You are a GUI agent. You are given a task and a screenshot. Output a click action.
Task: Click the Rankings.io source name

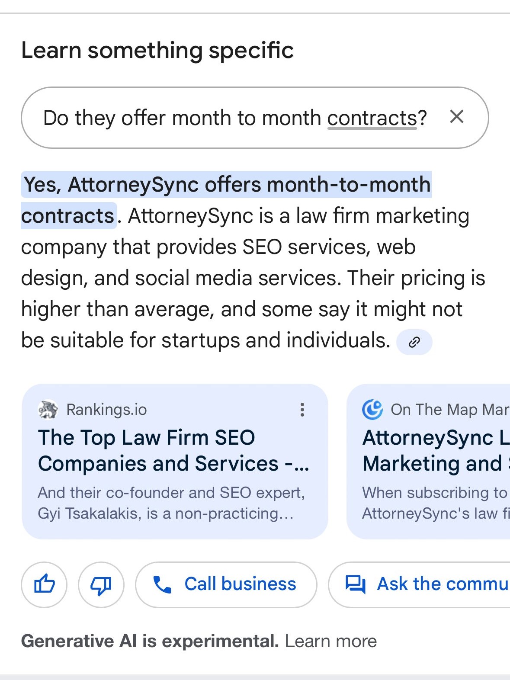pos(106,409)
